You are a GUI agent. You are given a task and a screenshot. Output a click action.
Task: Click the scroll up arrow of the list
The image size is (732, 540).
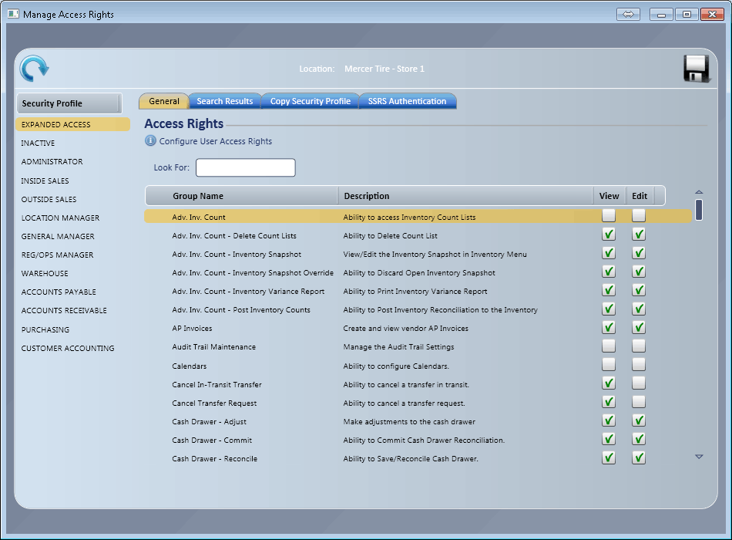tap(699, 192)
